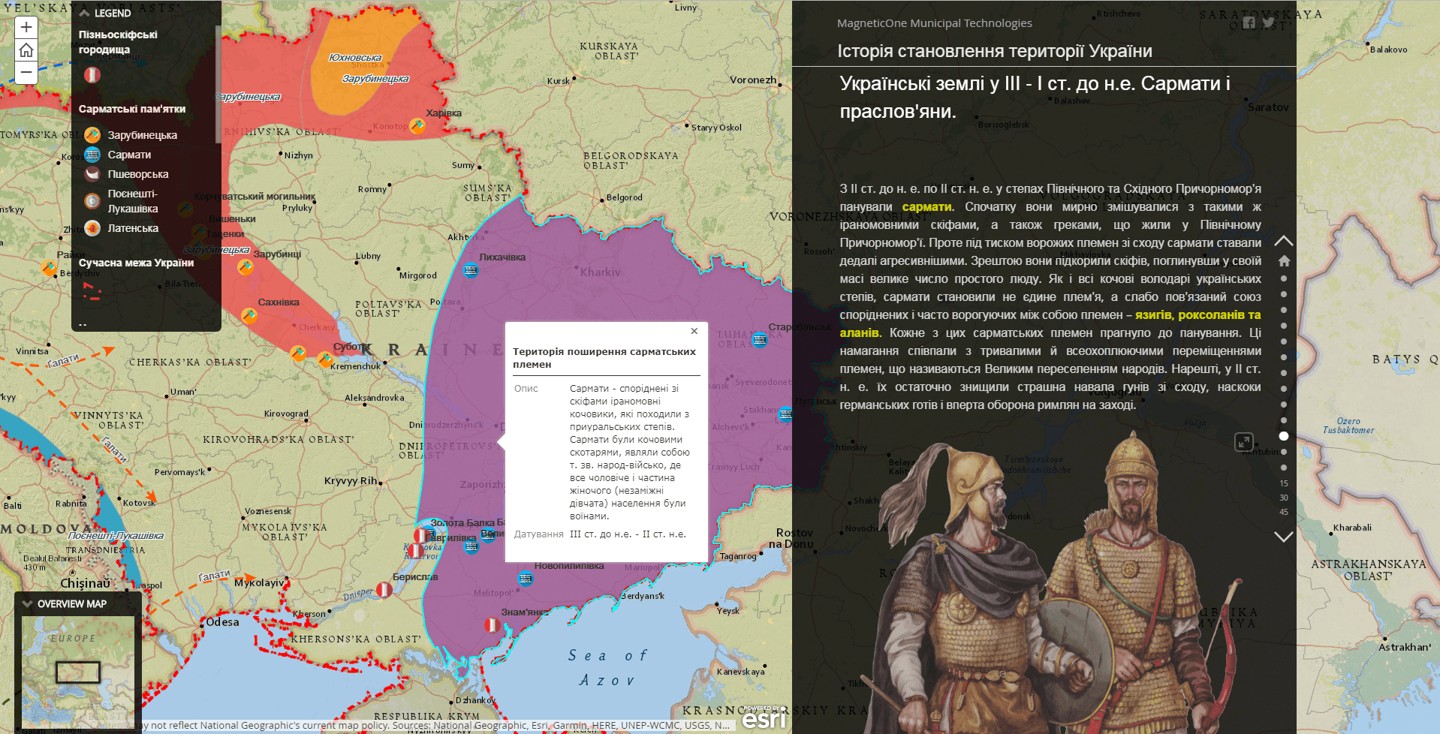Viewport: 1440px width, 734px height.
Task: Go to next story section chevron
Action: (x=1284, y=537)
